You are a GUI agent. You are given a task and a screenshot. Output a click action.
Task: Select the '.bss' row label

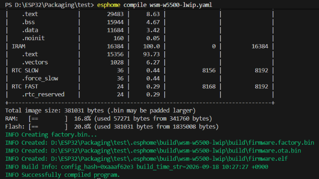click(28, 22)
